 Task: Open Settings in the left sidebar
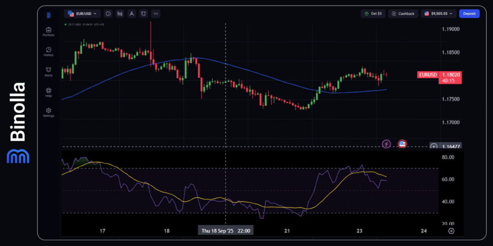[49, 111]
